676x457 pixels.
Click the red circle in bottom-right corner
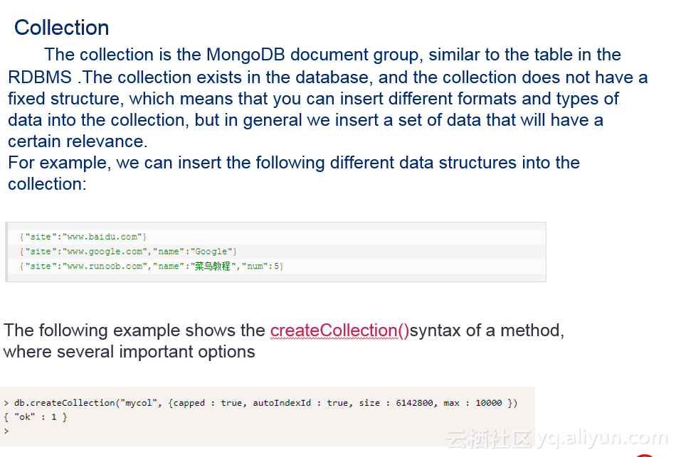point(645,453)
